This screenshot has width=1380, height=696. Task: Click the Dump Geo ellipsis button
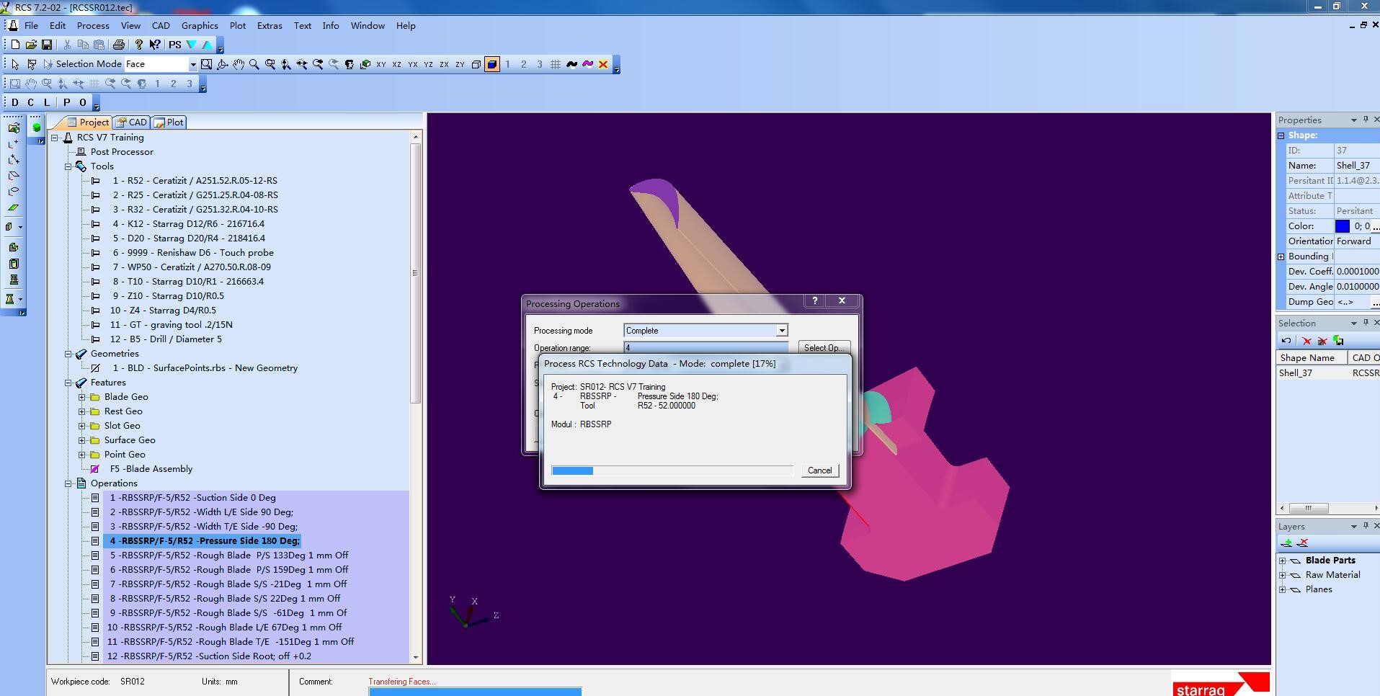pyautogui.click(x=1375, y=302)
